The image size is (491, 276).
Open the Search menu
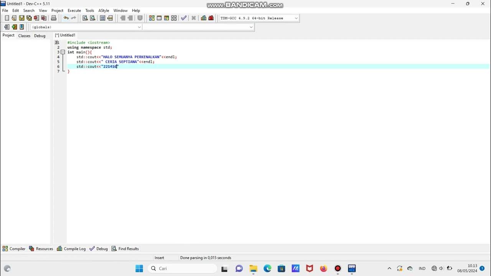coord(29,10)
